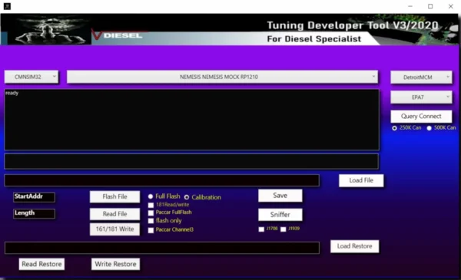
Task: Enable the 181Read/write checkbox
Action: click(151, 205)
